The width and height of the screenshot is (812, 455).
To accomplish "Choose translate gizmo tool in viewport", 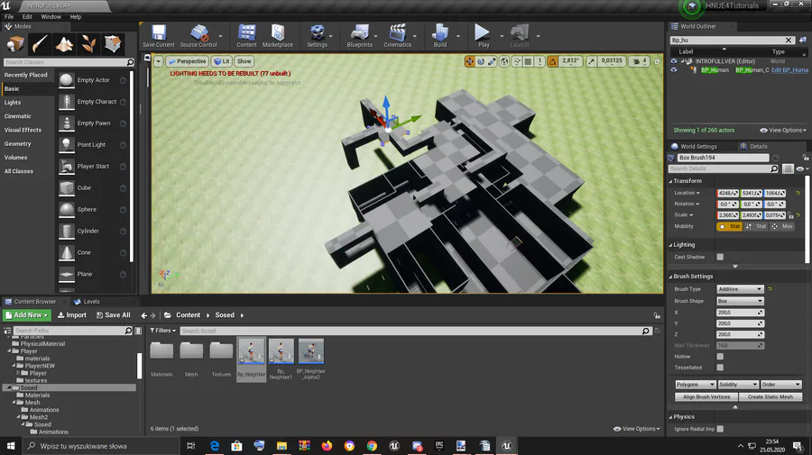I will pos(470,61).
